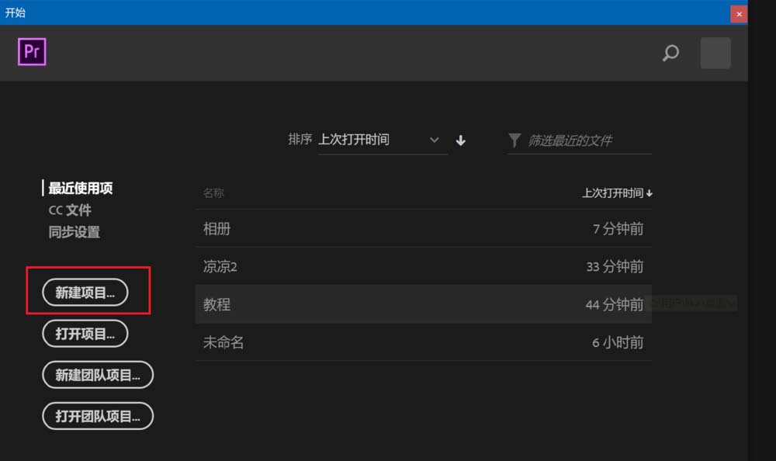Click the 新建项目 button

point(85,293)
